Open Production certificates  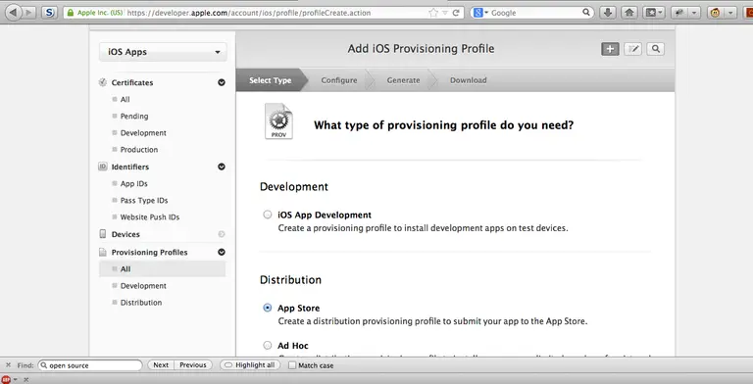click(139, 150)
